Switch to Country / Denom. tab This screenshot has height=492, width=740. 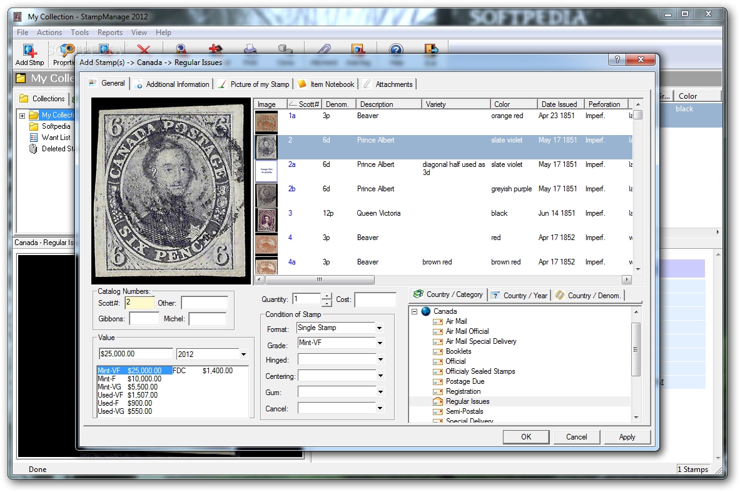588,295
